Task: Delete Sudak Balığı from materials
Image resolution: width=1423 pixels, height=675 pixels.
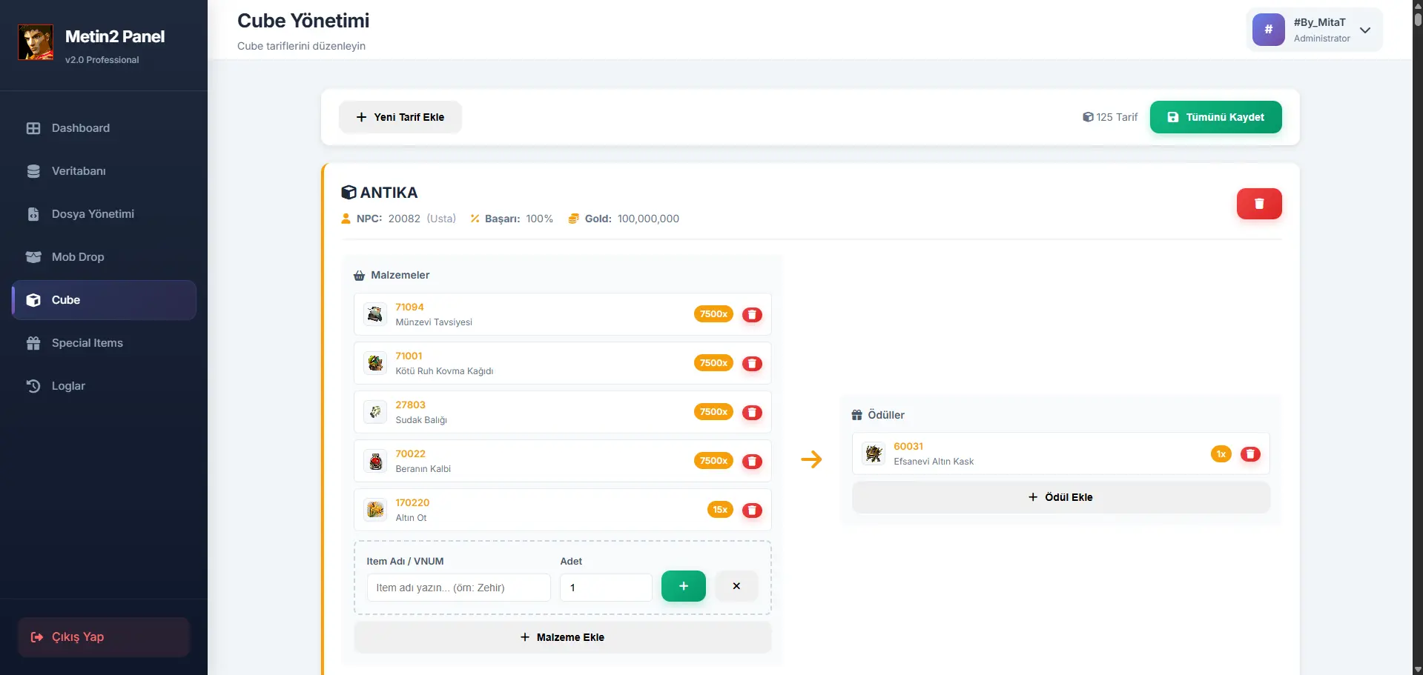Action: click(752, 413)
